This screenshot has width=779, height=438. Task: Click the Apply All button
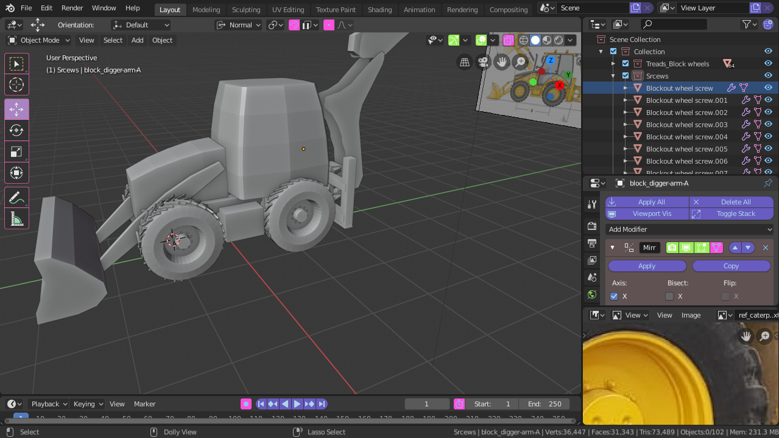coord(647,202)
